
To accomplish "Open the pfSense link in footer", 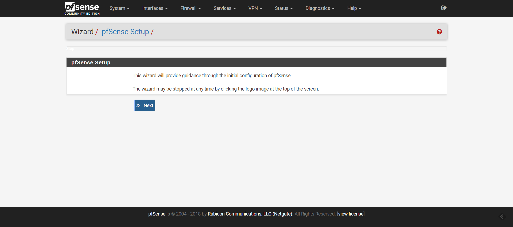I will [157, 214].
